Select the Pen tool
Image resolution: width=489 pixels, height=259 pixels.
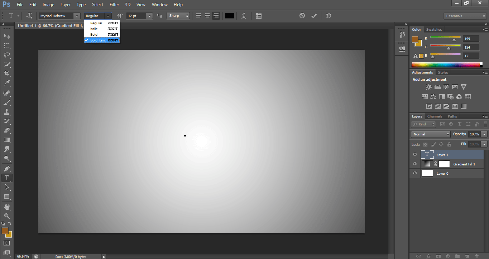pyautogui.click(x=7, y=168)
